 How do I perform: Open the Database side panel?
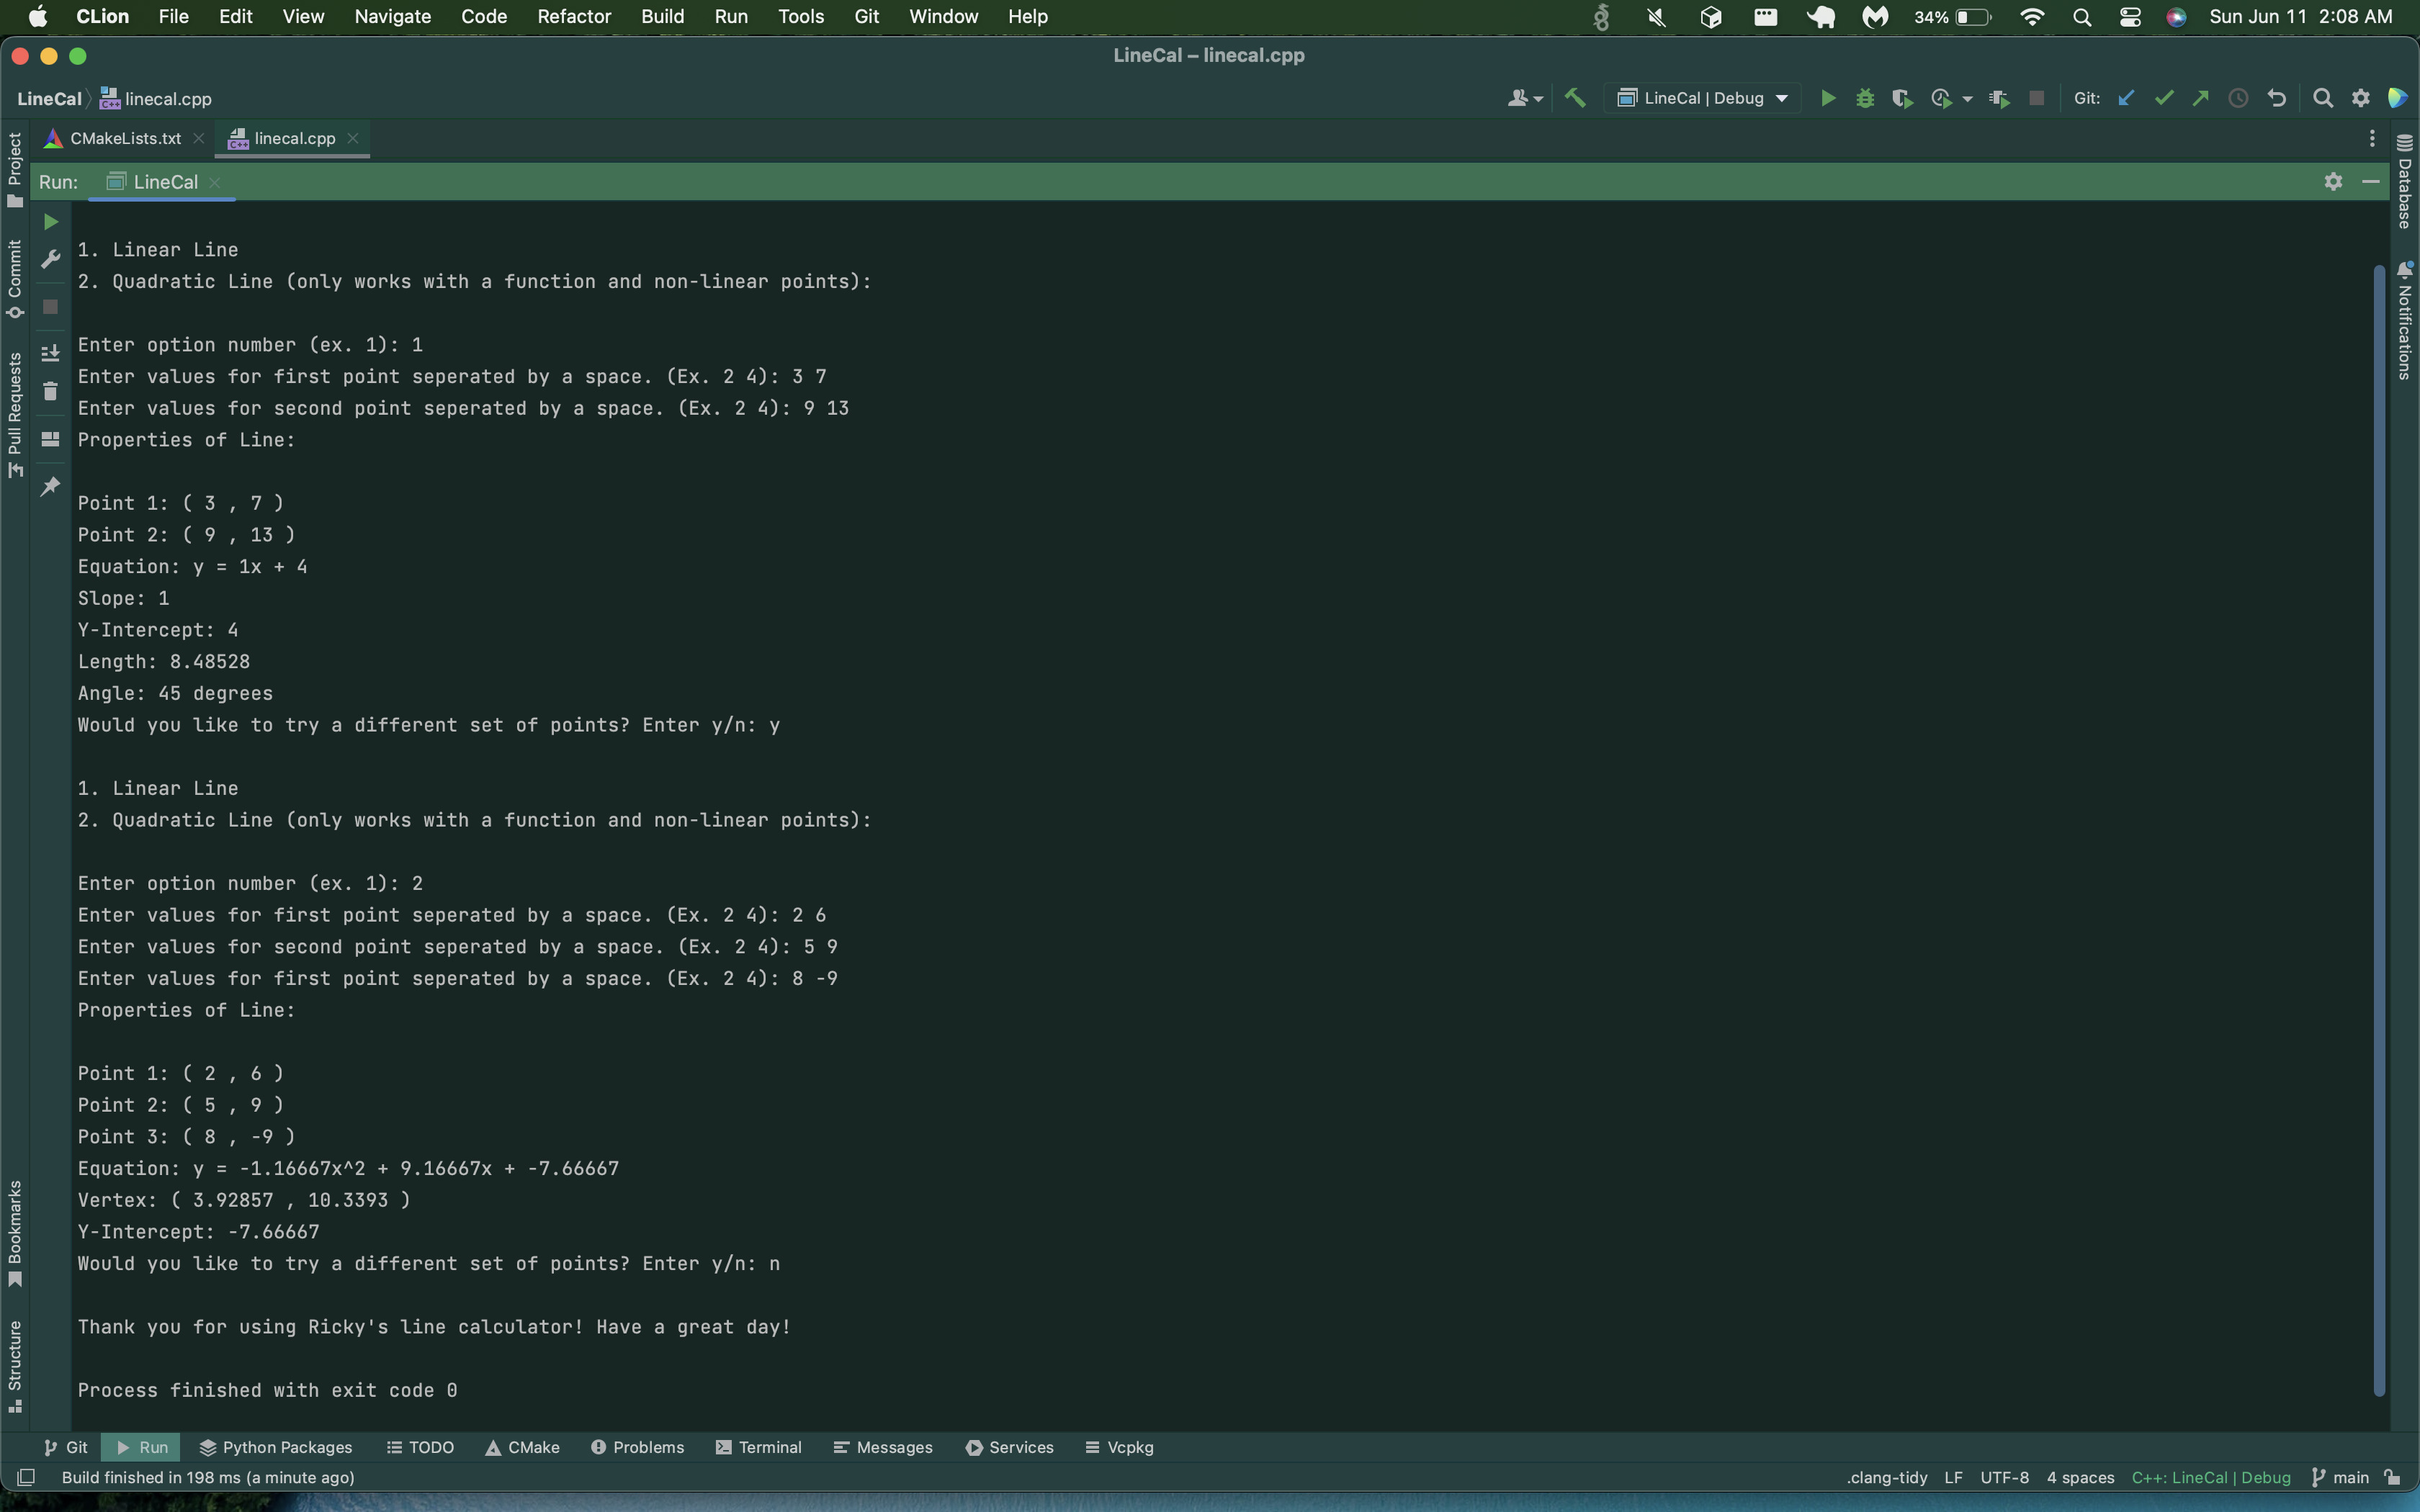[x=2405, y=182]
